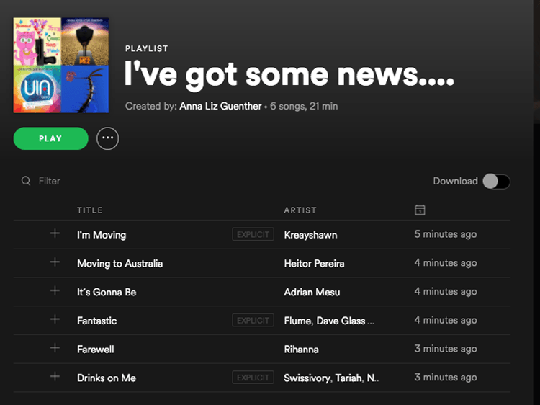Image resolution: width=540 pixels, height=405 pixels.
Task: Click plus icon next to It's Gonna Be
Action: click(x=55, y=291)
